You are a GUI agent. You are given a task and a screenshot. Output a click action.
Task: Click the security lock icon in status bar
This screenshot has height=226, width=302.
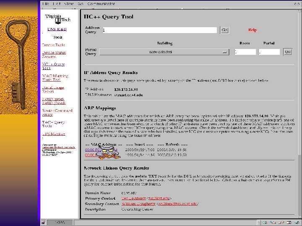coord(43,223)
